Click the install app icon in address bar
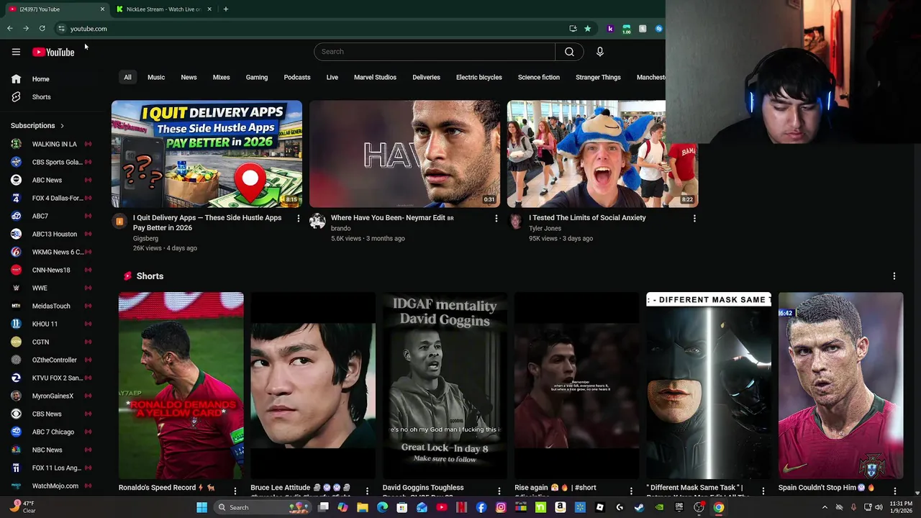 (x=573, y=29)
